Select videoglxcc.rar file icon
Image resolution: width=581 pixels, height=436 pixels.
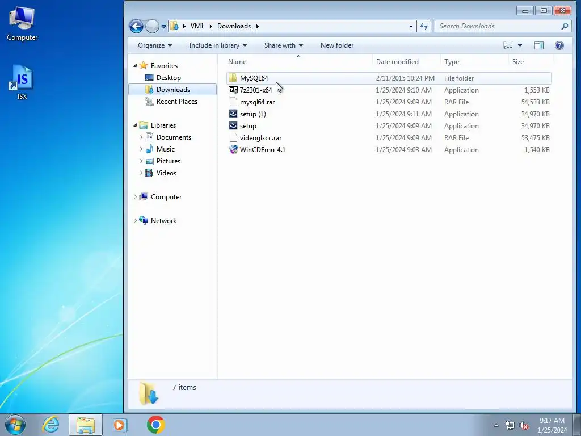[x=233, y=137]
